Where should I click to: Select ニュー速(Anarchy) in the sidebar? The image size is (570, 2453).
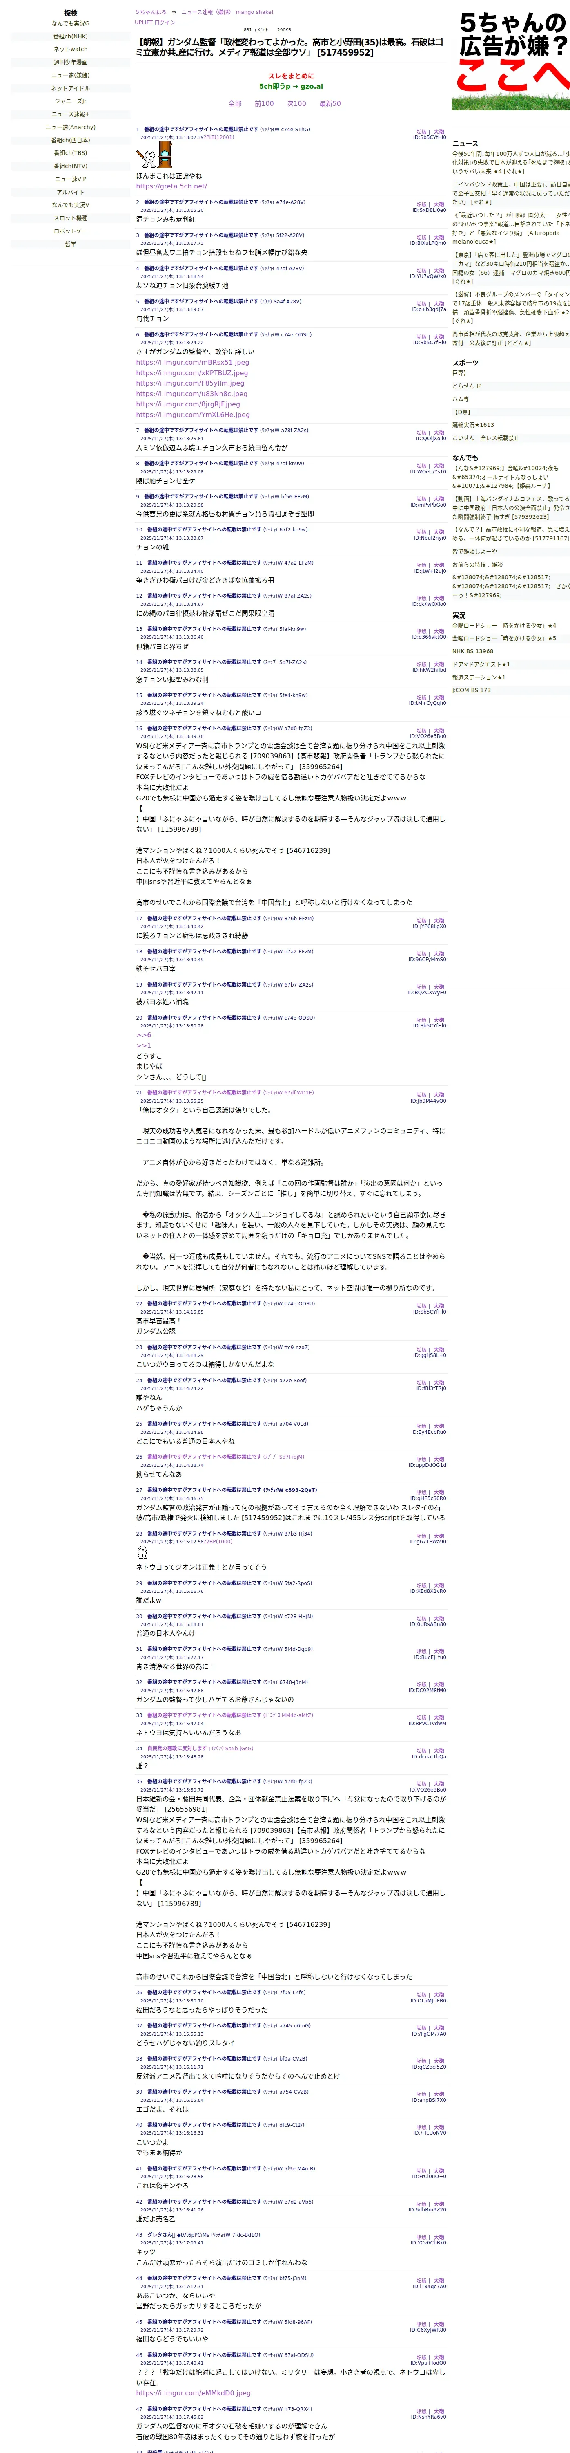pos(70,127)
